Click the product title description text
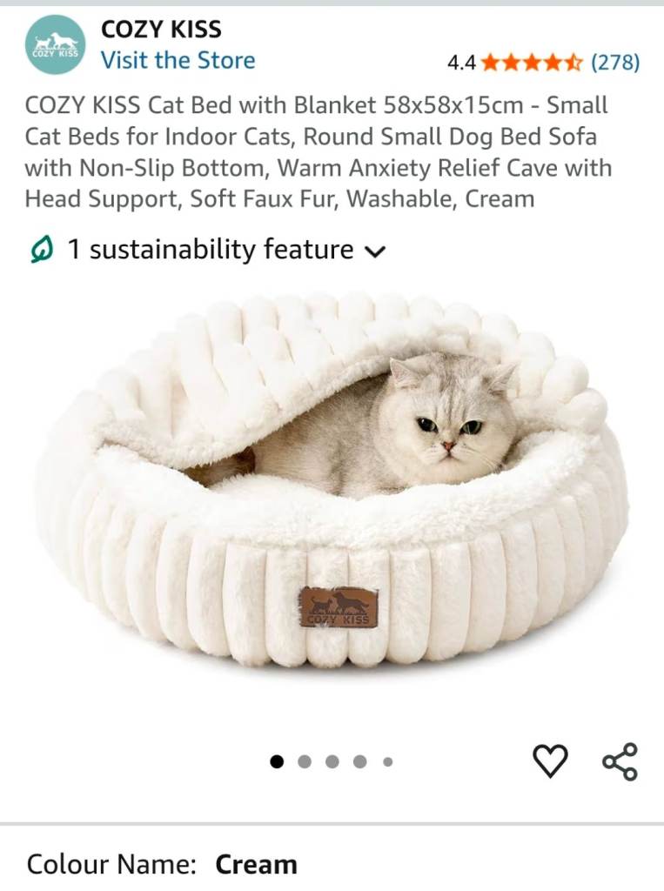This screenshot has width=664, height=891. tap(319, 152)
